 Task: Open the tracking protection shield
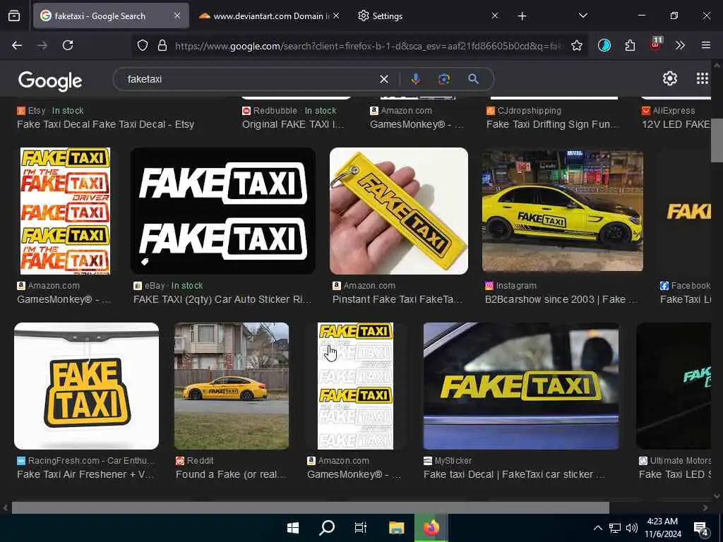[x=143, y=45]
